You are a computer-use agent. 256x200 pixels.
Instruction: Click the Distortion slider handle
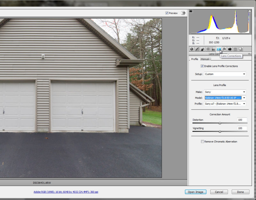(x=220, y=123)
